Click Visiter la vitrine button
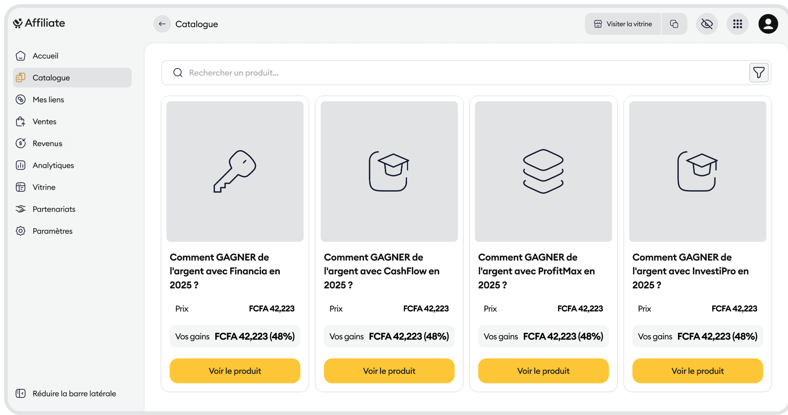This screenshot has width=788, height=415. 623,24
